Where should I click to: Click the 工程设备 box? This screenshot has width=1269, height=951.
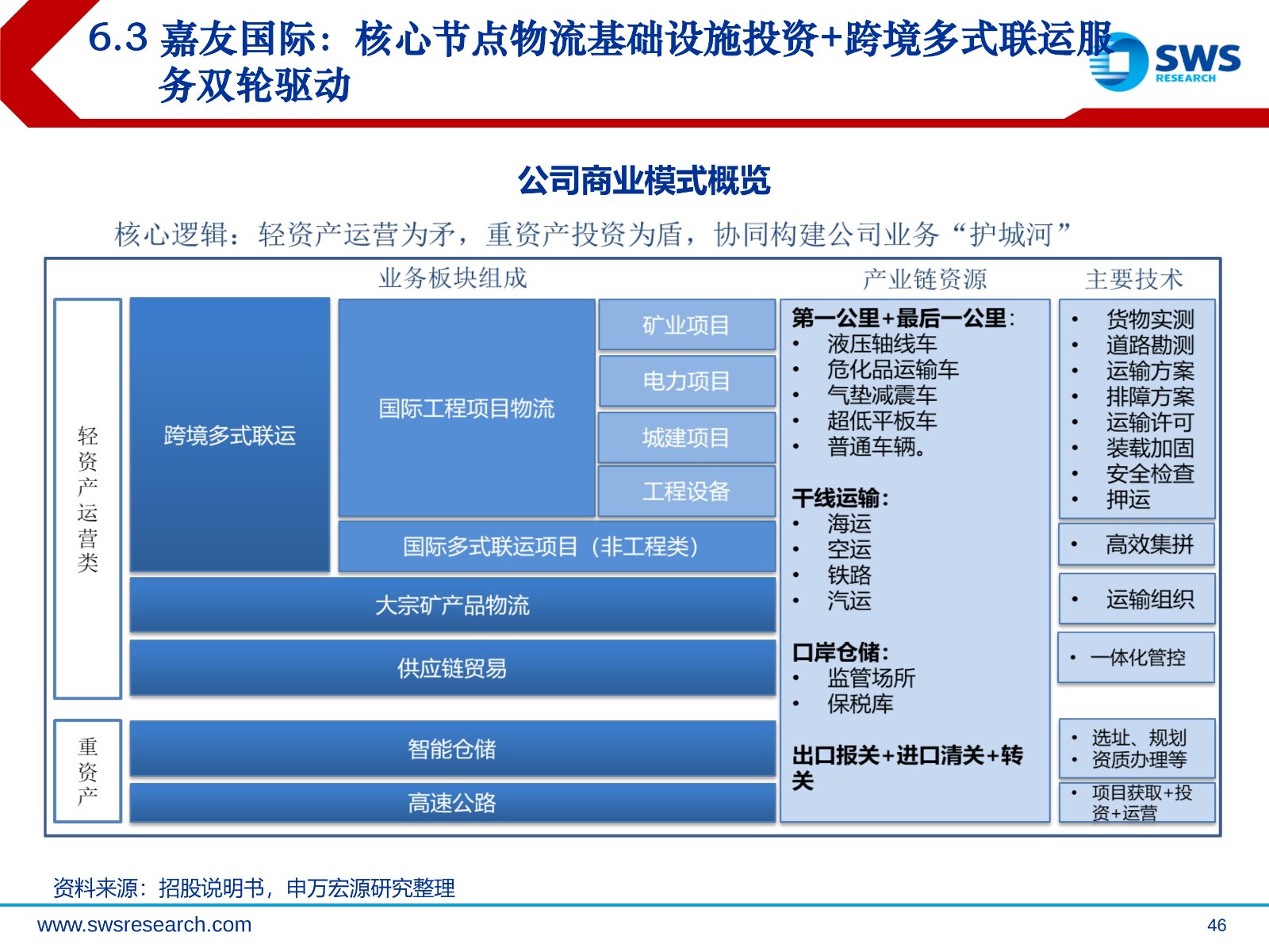(x=687, y=491)
